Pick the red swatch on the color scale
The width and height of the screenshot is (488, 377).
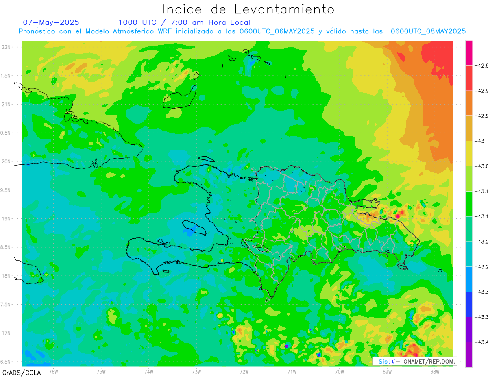[469, 78]
